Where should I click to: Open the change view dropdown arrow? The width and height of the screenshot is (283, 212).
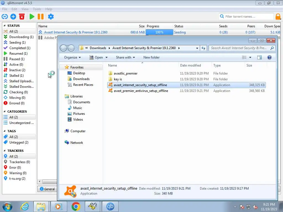pyautogui.click(x=250, y=57)
